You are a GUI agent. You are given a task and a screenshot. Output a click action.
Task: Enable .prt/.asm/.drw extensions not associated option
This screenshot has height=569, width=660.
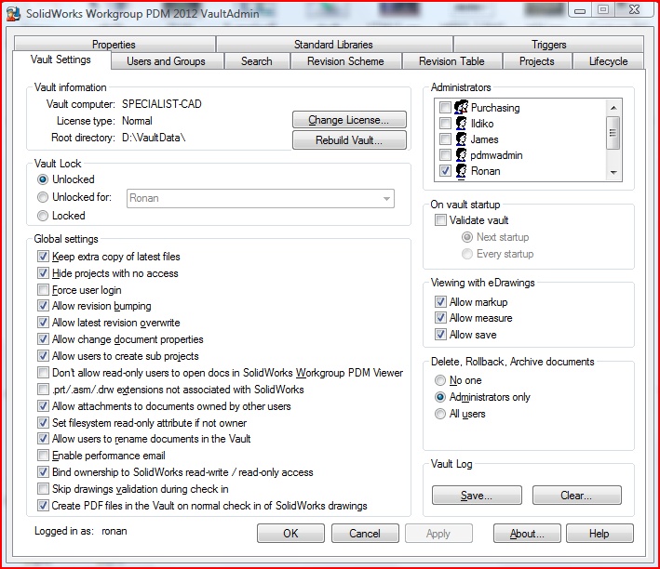pos(43,389)
